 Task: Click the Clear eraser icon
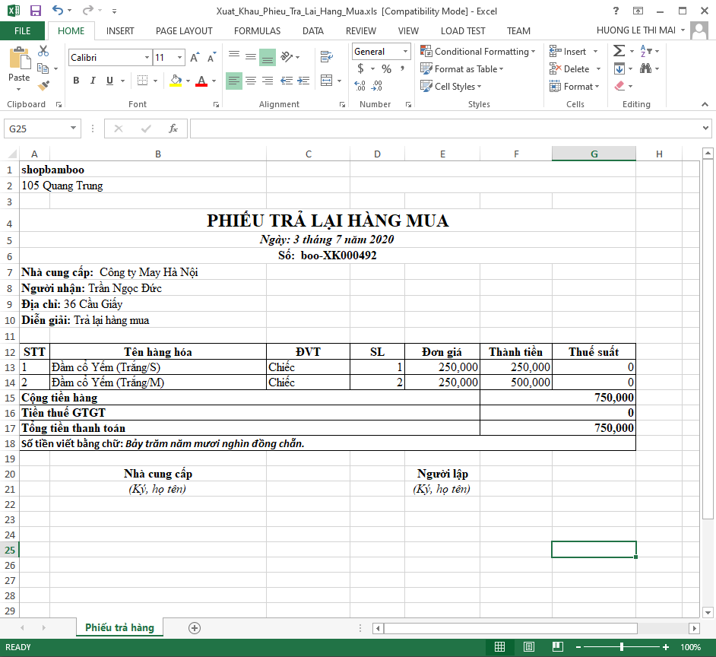pyautogui.click(x=619, y=86)
